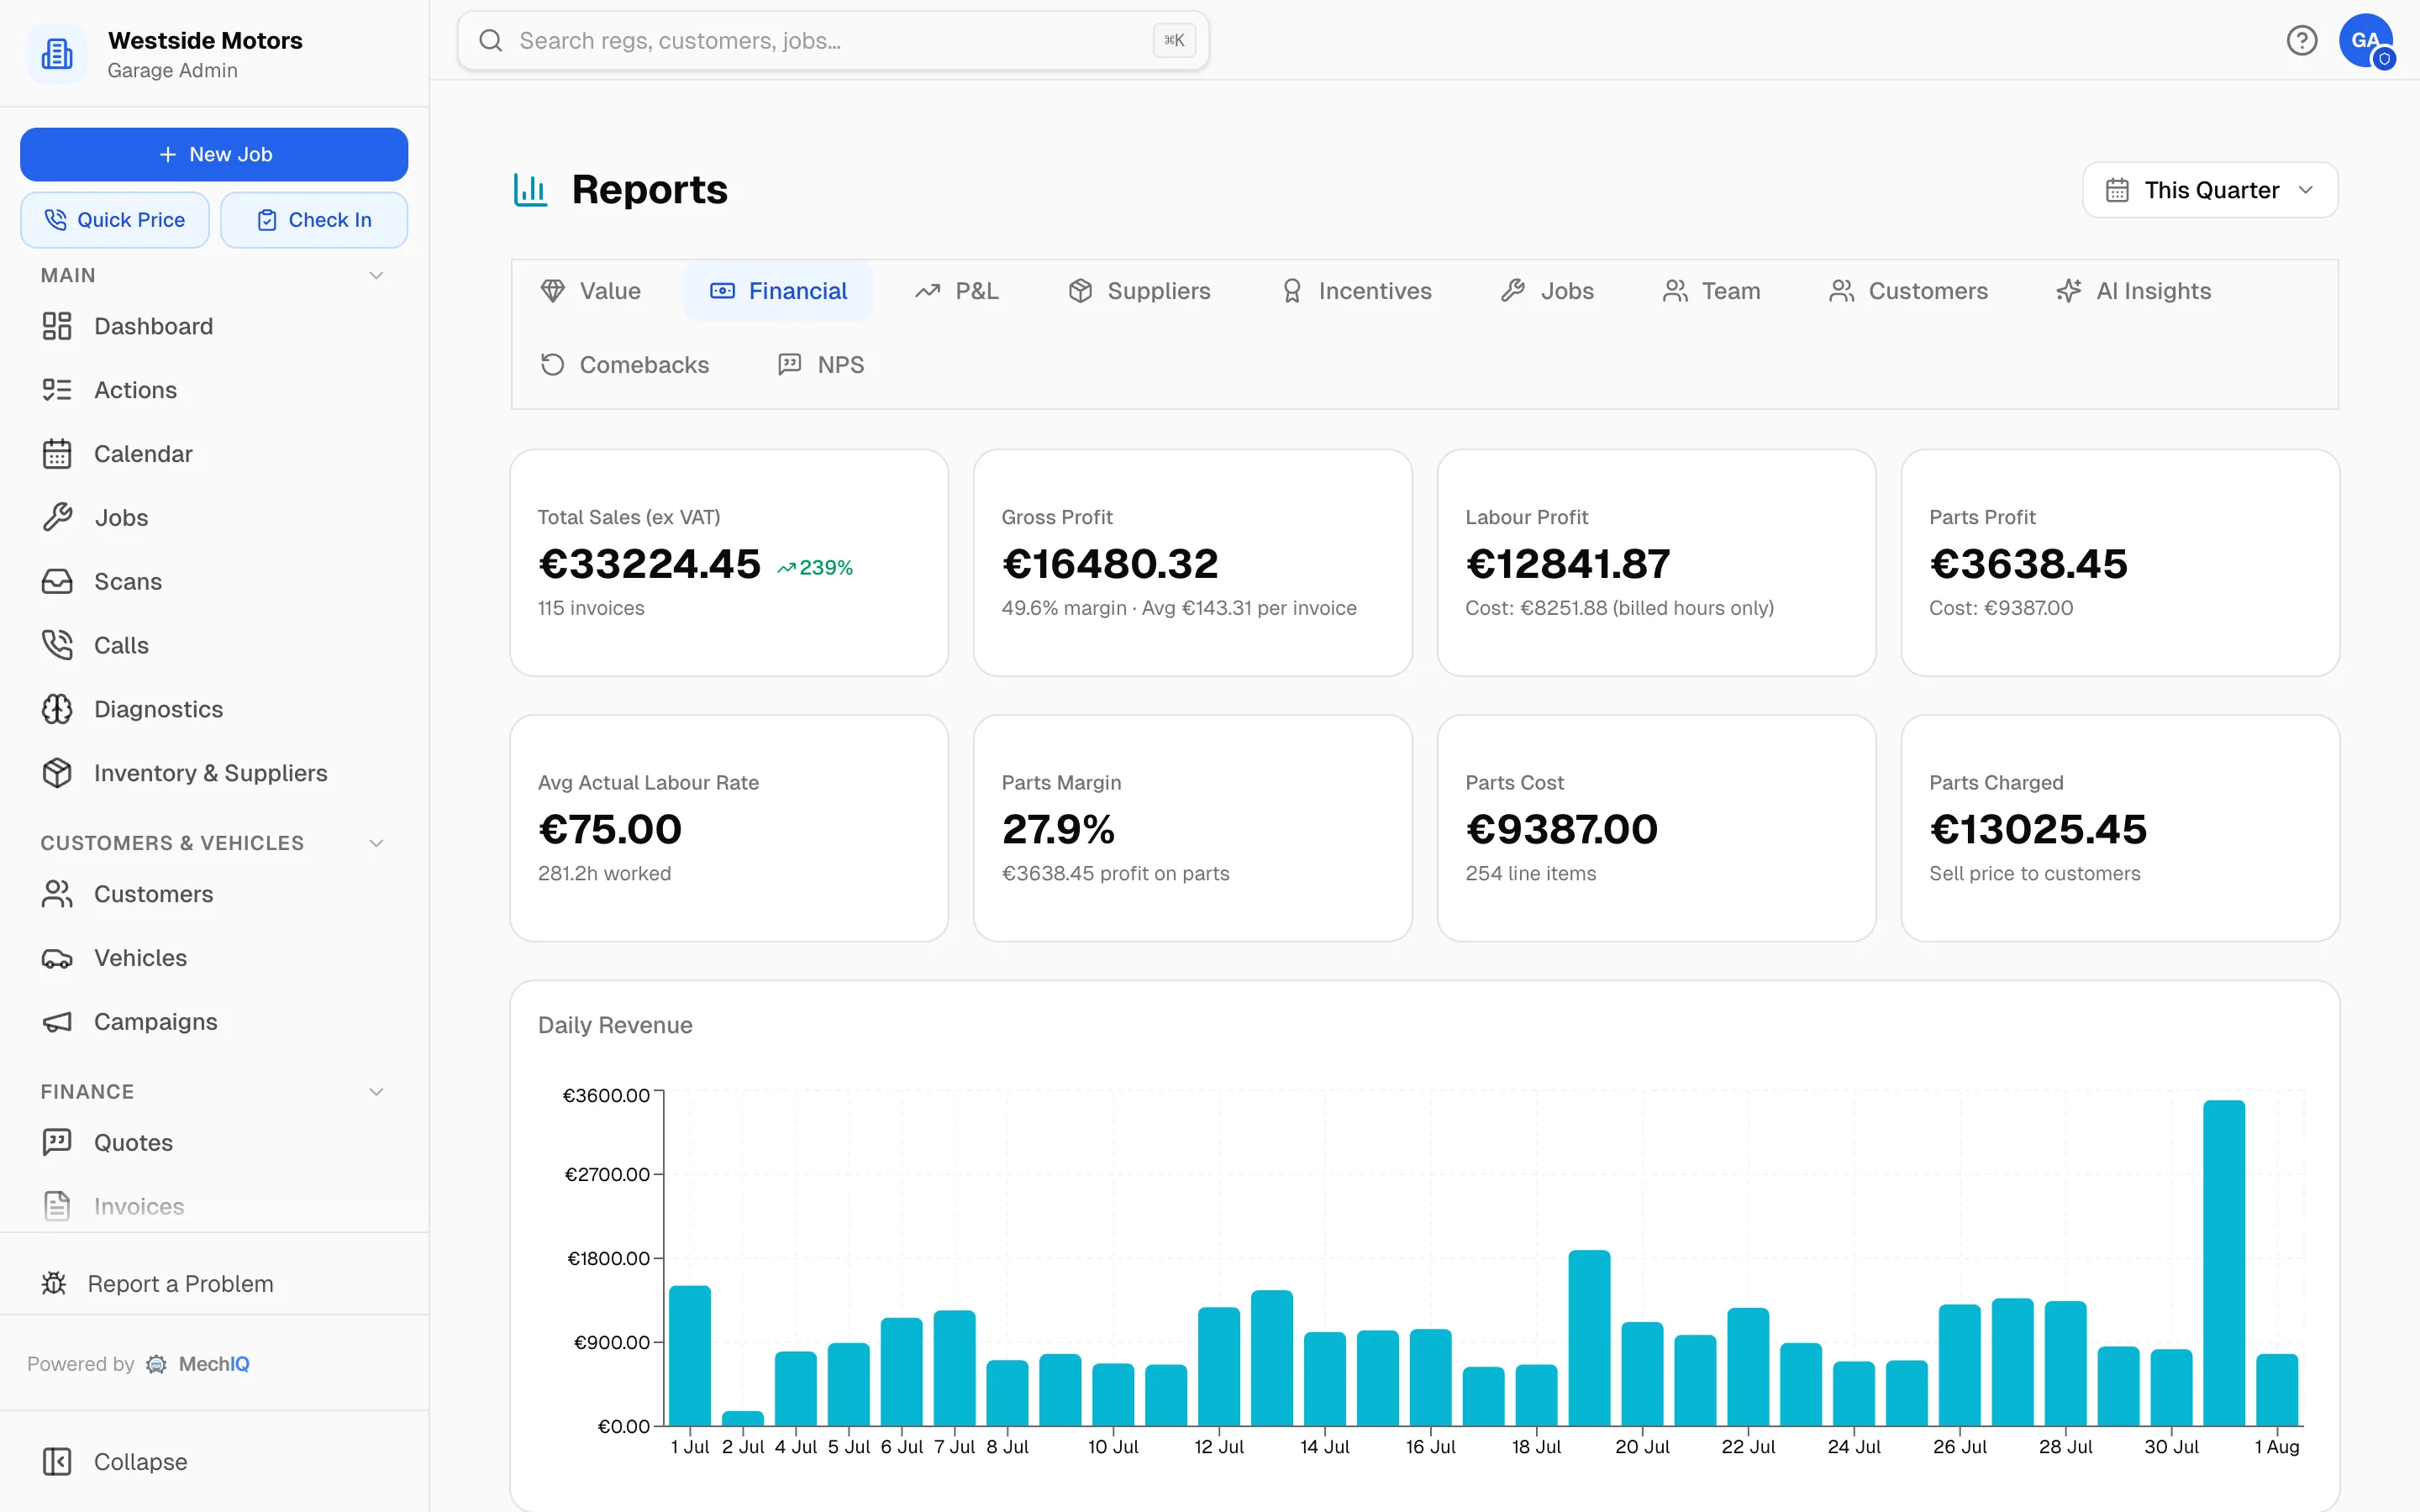Click the Quotes speech bubble icon
Screen dimensions: 2420x1512
coord(57,1143)
